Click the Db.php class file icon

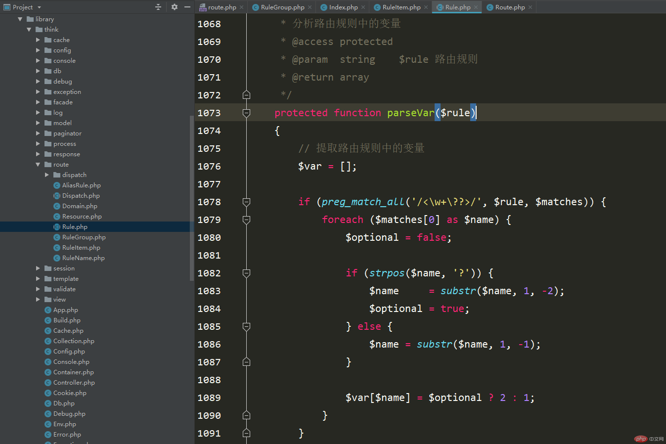(x=48, y=403)
